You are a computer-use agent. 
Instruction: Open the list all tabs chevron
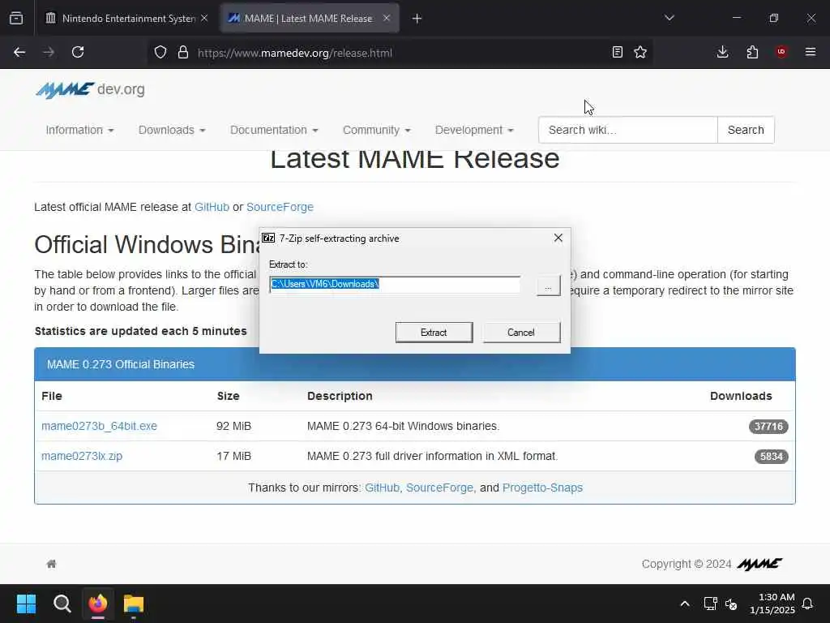(x=670, y=18)
